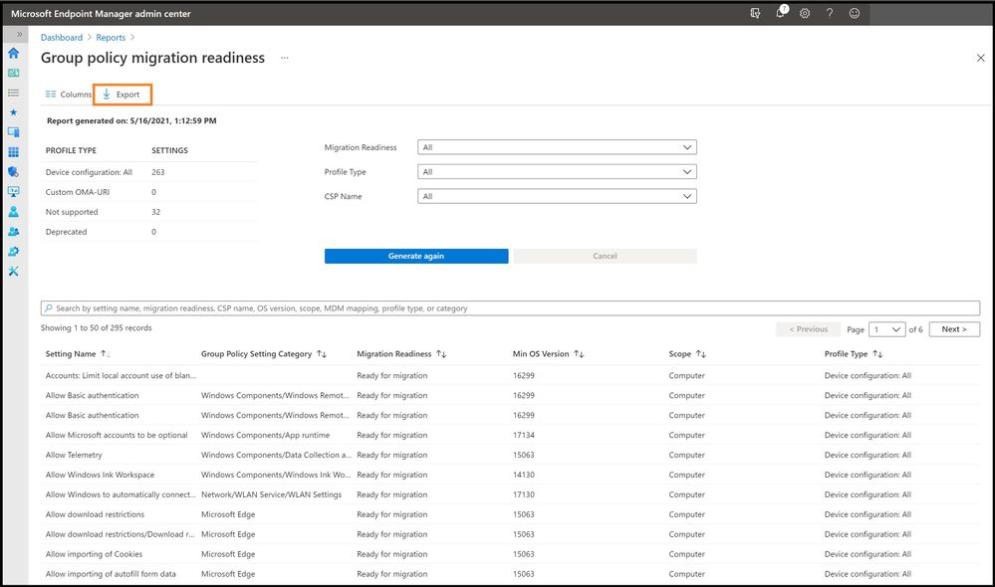Click 'Windows Components/Data Collection' category cell

pos(276,455)
